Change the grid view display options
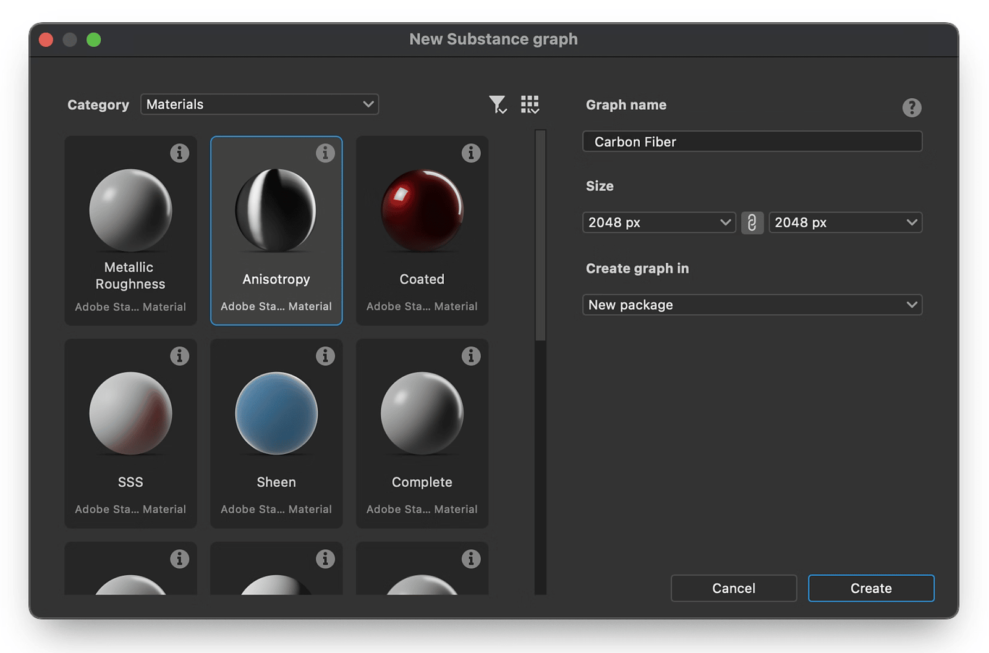Image resolution: width=989 pixels, height=653 pixels. 530,104
